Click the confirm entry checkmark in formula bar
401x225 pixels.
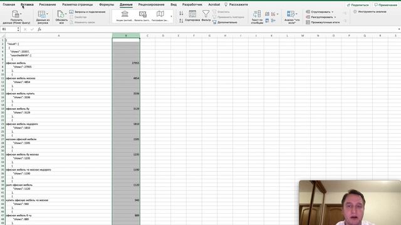coord(32,29)
